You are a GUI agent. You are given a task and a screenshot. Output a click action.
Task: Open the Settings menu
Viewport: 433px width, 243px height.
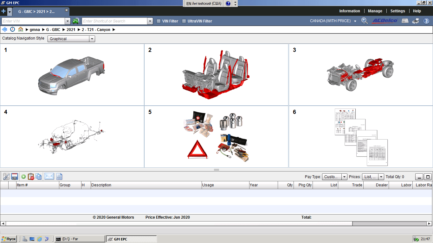[397, 11]
